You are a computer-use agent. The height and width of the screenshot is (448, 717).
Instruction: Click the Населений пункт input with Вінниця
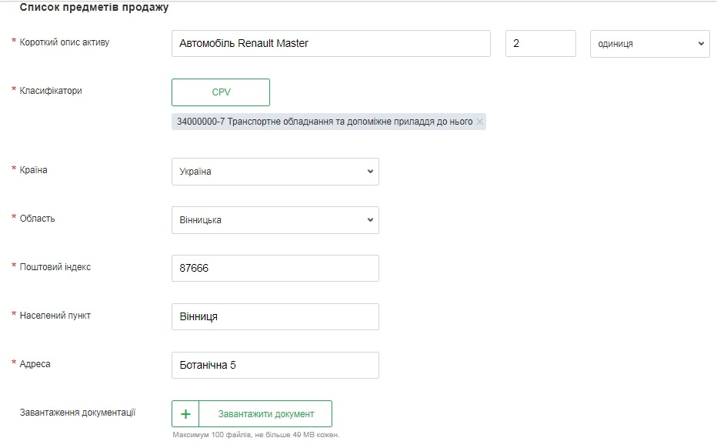275,317
